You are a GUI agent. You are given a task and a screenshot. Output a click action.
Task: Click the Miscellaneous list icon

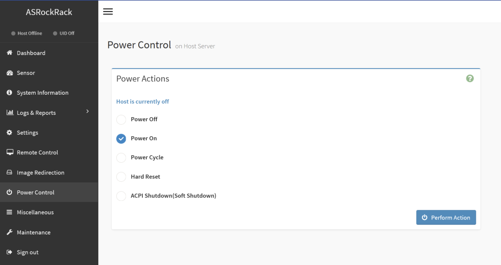coord(10,212)
